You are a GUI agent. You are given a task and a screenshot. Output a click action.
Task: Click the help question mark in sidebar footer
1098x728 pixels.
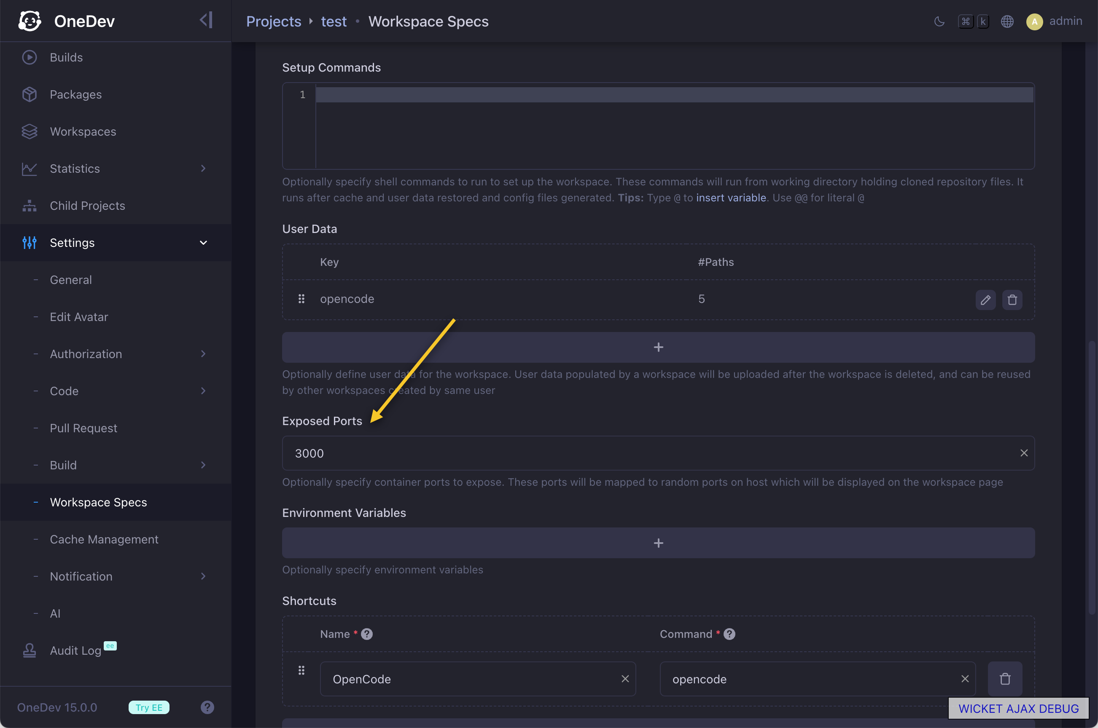207,707
